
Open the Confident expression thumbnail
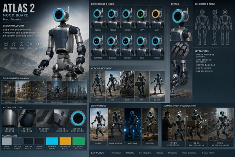127,45
